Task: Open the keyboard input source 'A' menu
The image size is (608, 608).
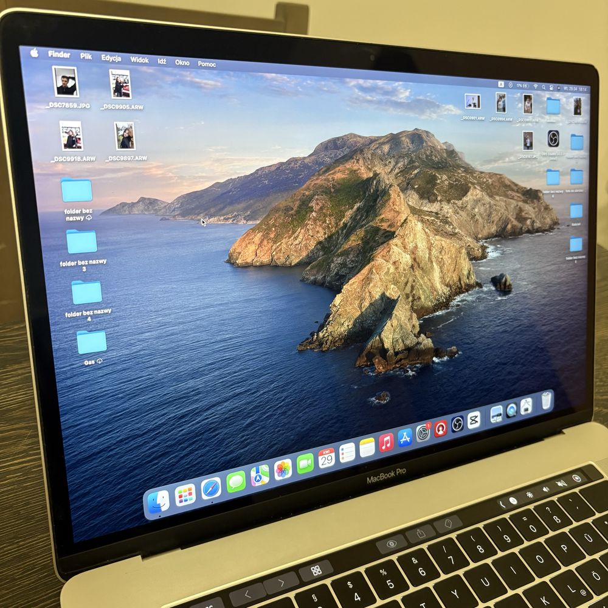Action: pyautogui.click(x=500, y=84)
